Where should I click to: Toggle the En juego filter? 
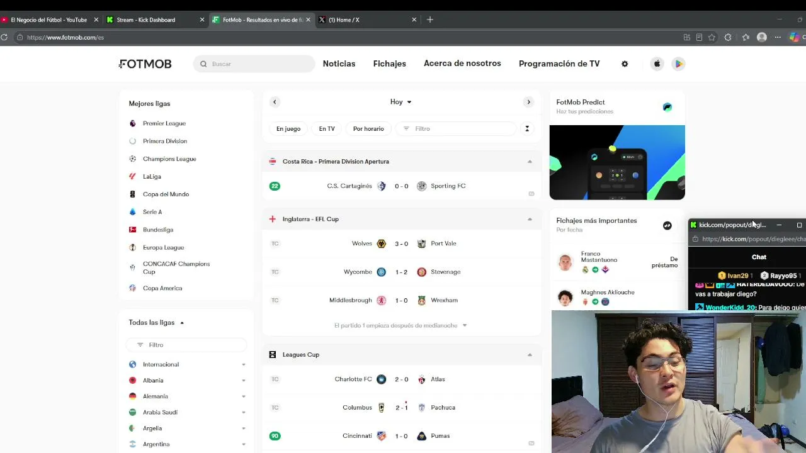click(288, 128)
